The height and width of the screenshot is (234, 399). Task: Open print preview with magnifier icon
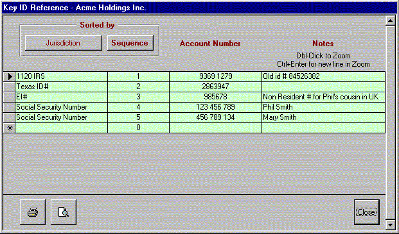[x=64, y=212]
